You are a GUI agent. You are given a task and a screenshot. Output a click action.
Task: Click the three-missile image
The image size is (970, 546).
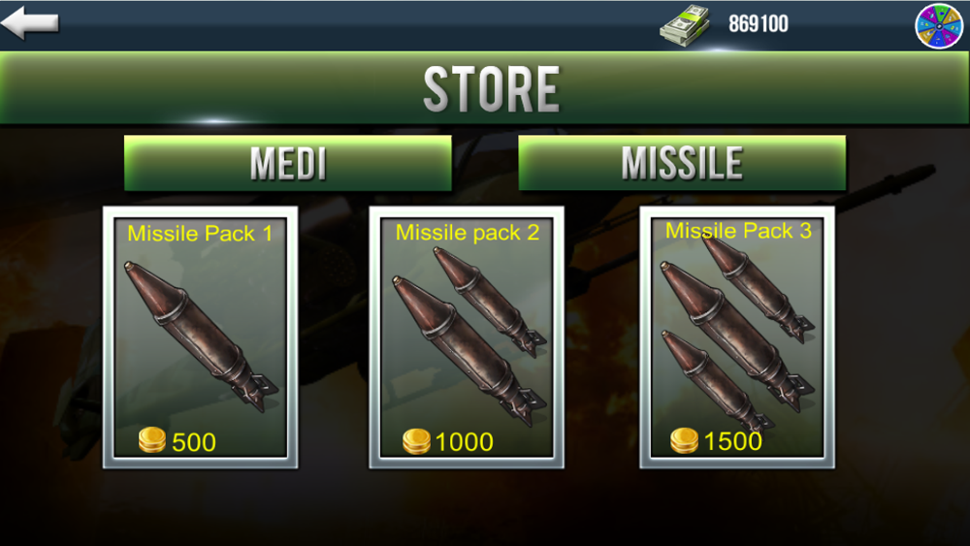coord(737,334)
